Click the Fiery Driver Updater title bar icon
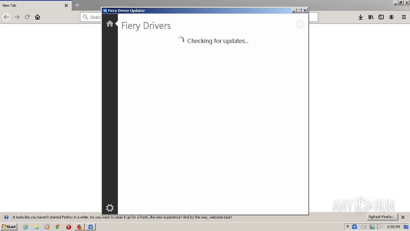 [x=105, y=11]
